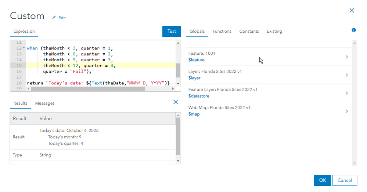Expand the $map global chevron

click(347, 111)
